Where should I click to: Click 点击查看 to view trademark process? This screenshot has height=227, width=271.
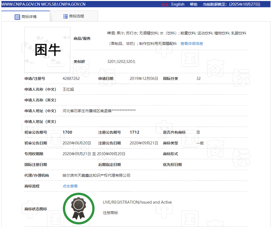(70, 186)
